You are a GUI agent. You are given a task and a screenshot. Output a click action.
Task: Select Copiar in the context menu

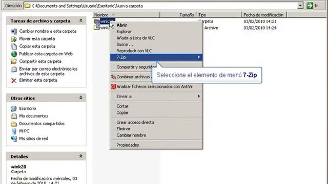156,112
